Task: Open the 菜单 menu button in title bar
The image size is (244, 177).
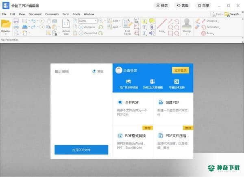Action: pyautogui.click(x=203, y=6)
